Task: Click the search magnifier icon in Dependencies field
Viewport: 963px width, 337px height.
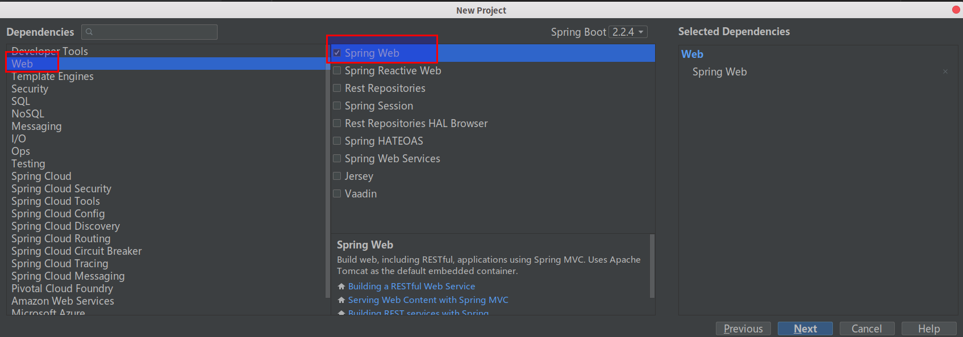Action: 89,32
